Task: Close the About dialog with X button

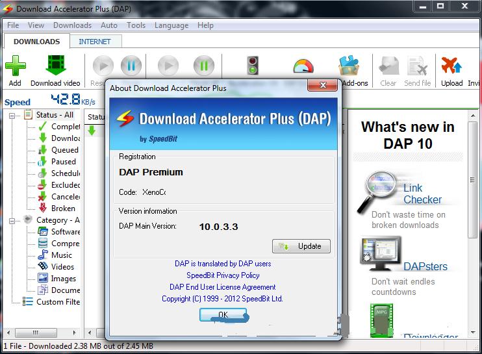Action: click(322, 85)
